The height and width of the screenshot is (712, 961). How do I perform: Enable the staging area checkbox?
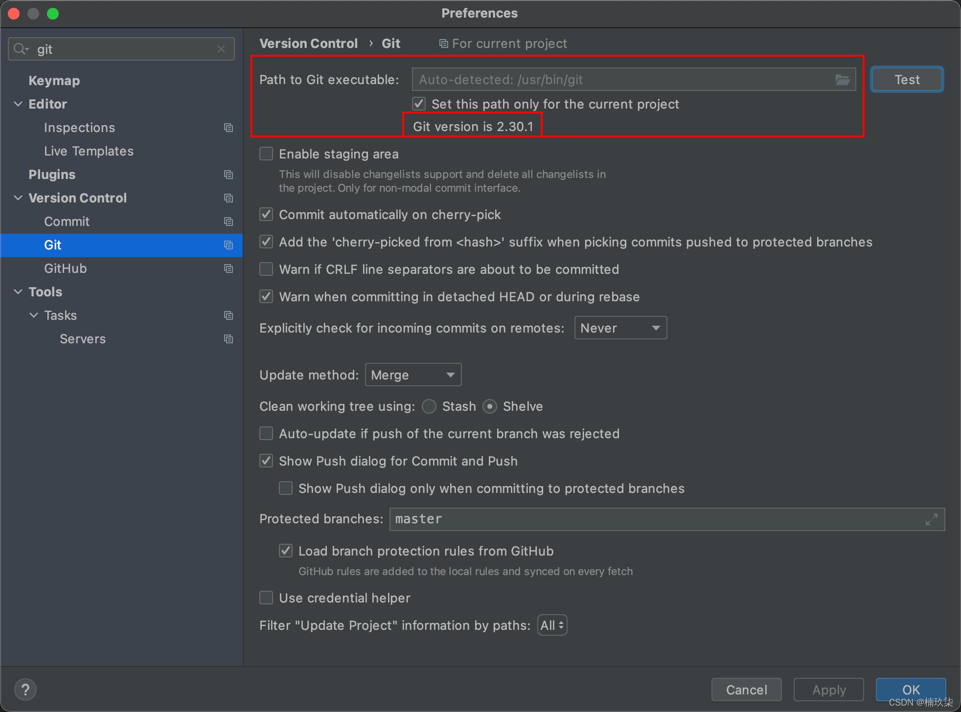pos(266,154)
